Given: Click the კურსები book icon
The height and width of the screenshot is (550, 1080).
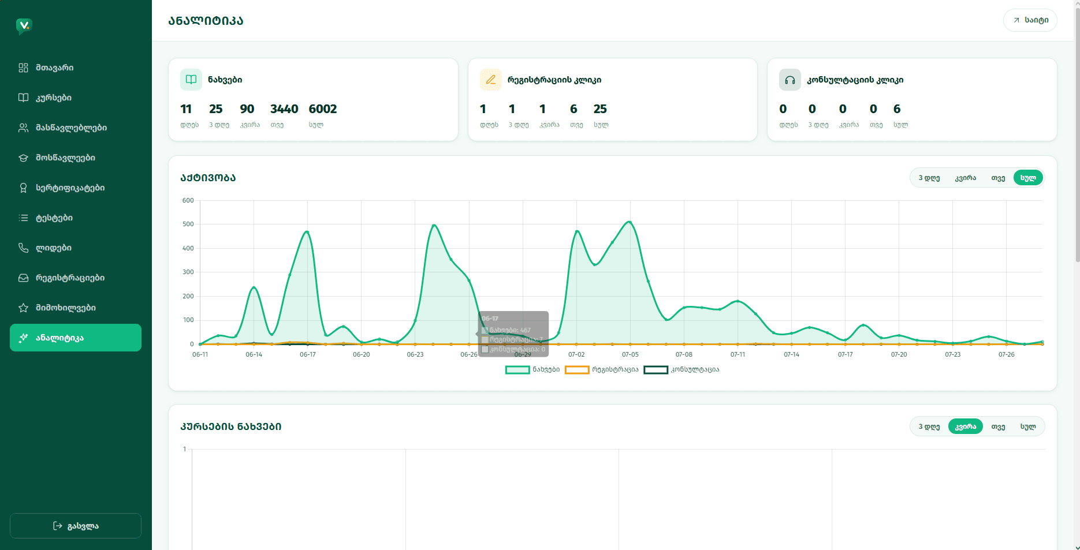Looking at the screenshot, I should pyautogui.click(x=23, y=98).
